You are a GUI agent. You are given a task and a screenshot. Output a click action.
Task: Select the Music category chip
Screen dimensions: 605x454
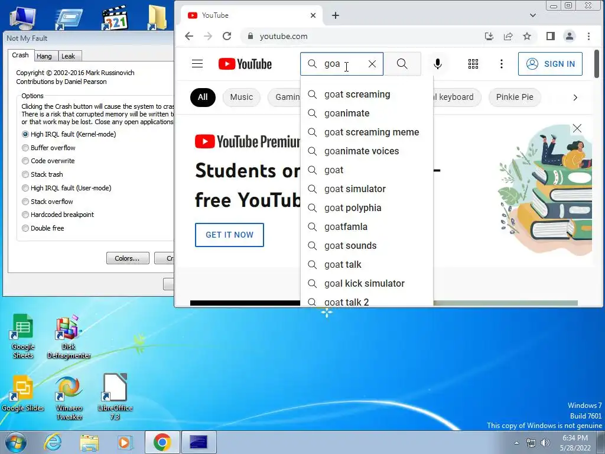point(242,98)
